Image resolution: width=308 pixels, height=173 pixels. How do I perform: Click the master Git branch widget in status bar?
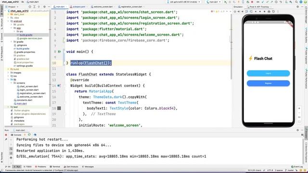pyautogui.click(x=290, y=170)
